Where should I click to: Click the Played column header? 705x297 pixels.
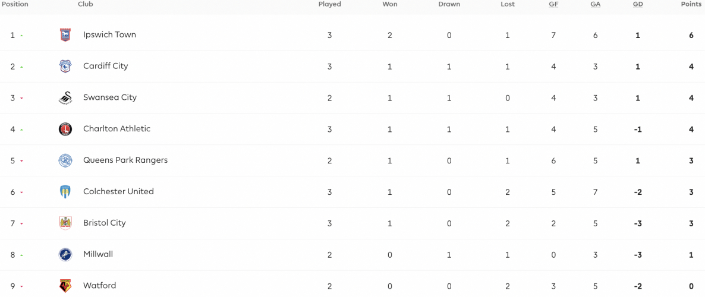pos(329,5)
